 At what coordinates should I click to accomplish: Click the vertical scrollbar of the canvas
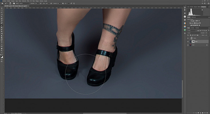[x=182, y=88]
